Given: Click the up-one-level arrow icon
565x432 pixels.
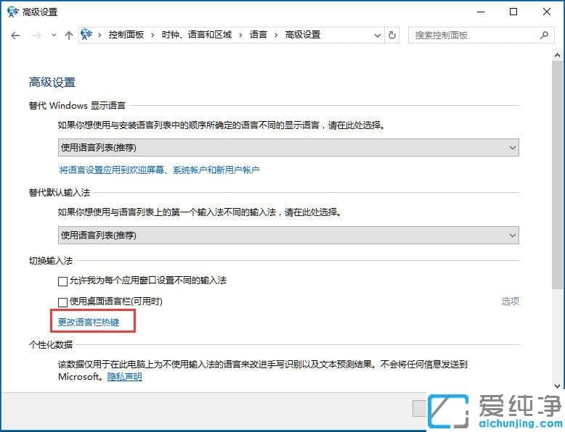Looking at the screenshot, I should click(69, 35).
